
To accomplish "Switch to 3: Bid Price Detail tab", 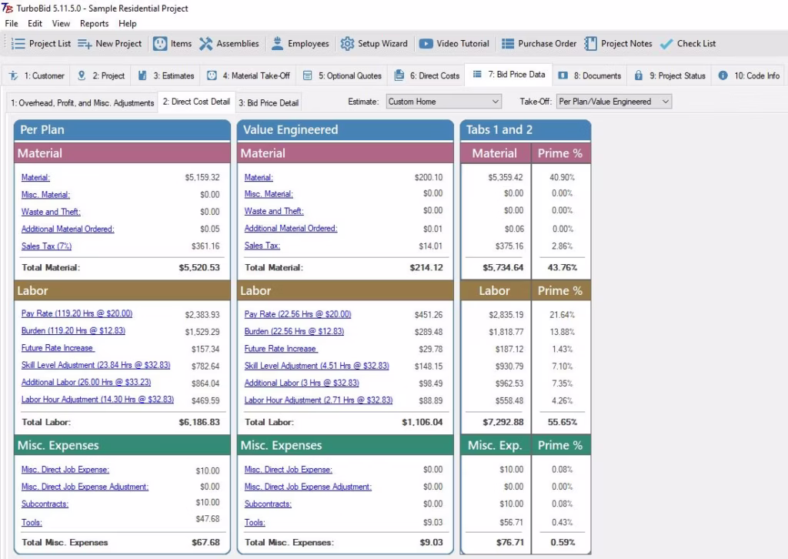I will [x=269, y=102].
